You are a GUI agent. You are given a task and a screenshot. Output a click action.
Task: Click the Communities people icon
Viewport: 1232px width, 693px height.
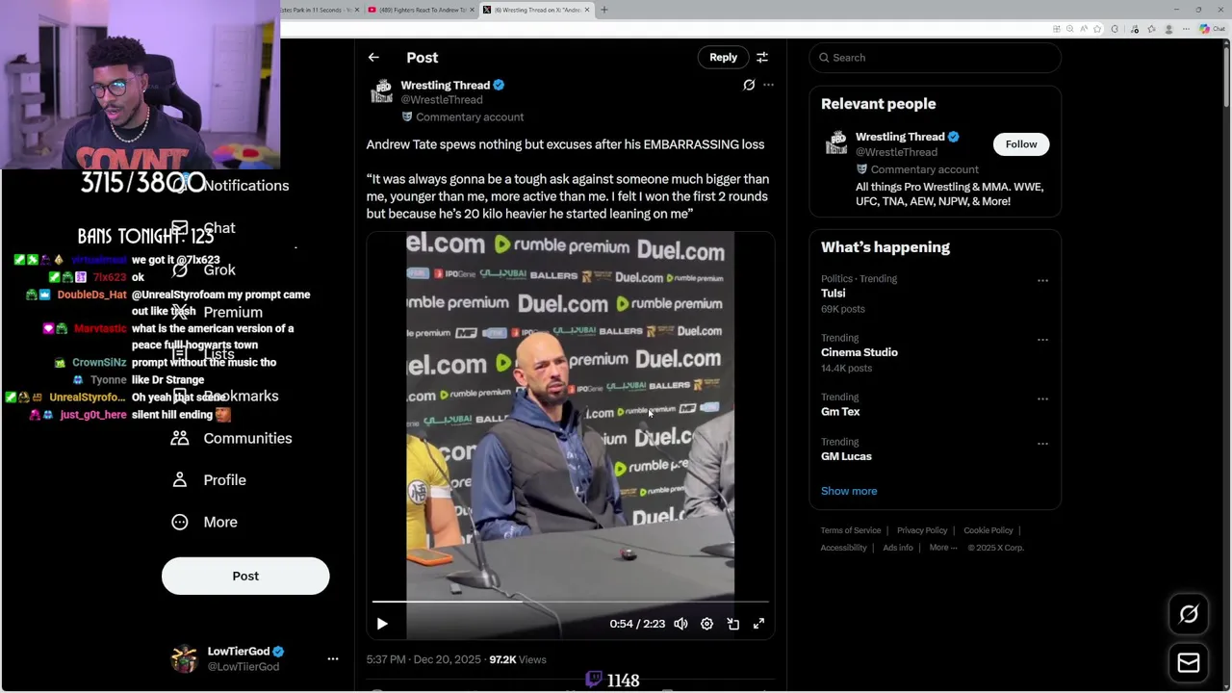pyautogui.click(x=180, y=438)
